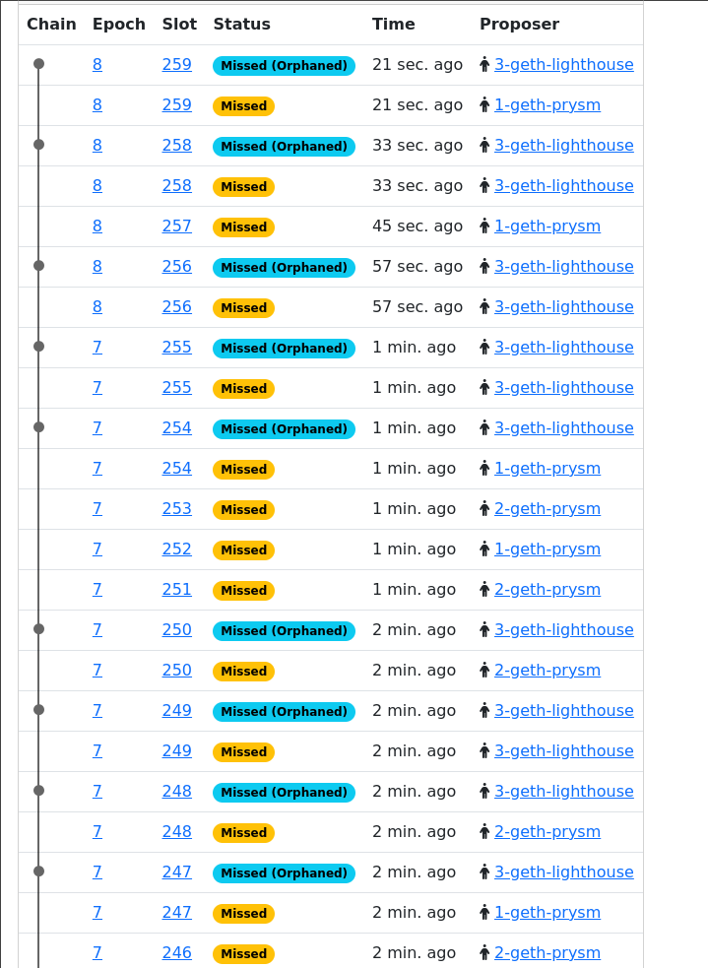Click the chain node dot for orphaned slot 250
Image resolution: width=708 pixels, height=968 pixels.
click(38, 629)
